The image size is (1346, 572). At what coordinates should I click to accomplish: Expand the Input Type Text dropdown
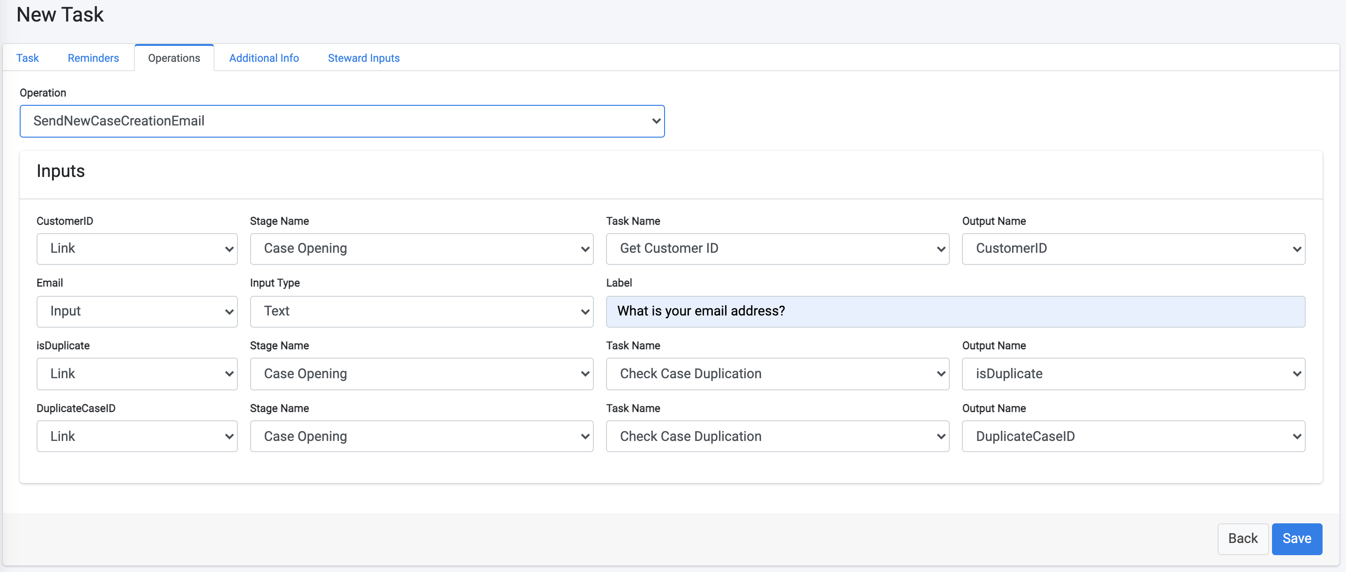[x=421, y=311]
